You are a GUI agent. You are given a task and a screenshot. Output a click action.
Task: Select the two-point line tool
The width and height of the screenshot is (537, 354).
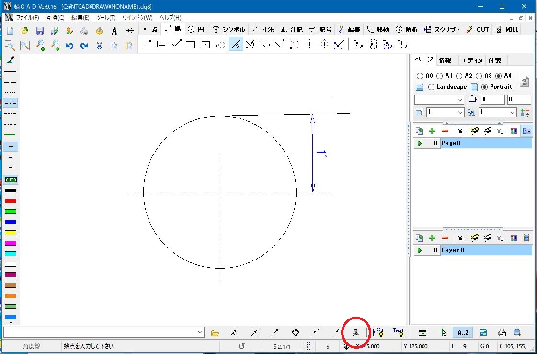147,44
